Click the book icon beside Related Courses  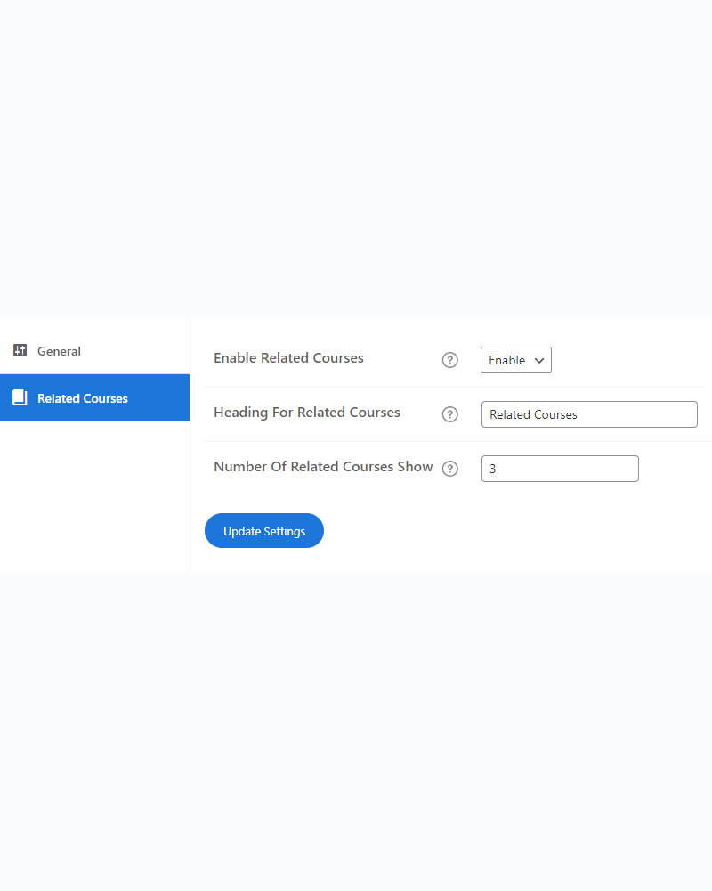coord(20,398)
